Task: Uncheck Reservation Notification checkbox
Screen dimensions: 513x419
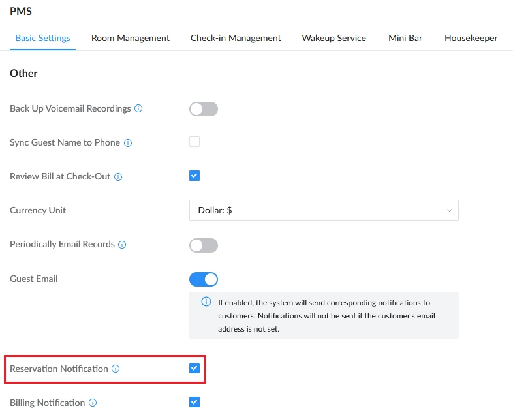Action: pyautogui.click(x=194, y=368)
